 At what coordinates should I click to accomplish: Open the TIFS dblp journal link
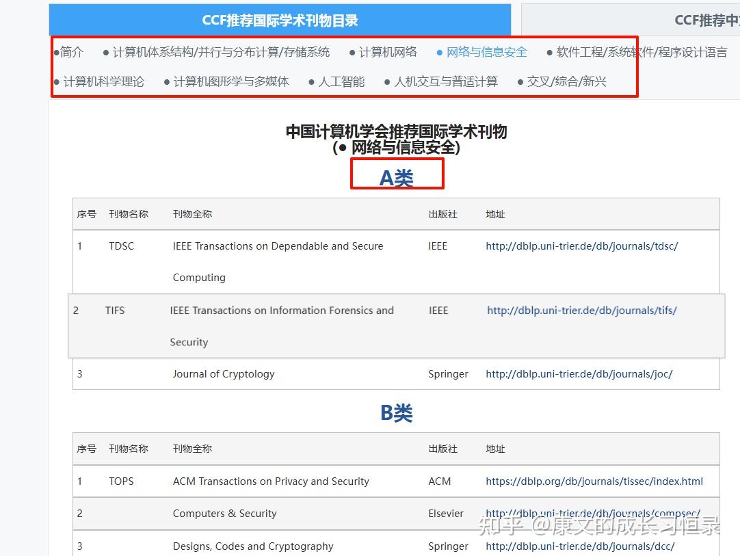tap(581, 310)
